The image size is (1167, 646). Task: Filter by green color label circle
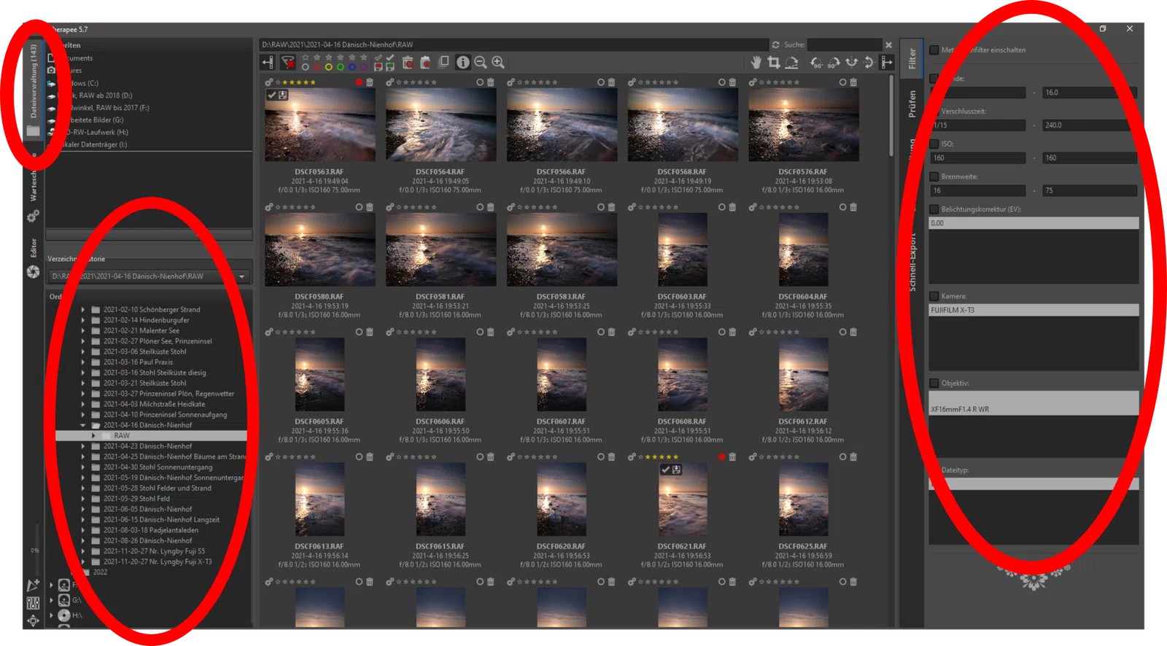point(341,67)
